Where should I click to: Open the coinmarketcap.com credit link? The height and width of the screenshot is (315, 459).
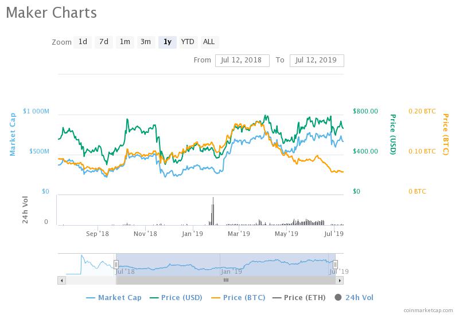[x=427, y=310]
